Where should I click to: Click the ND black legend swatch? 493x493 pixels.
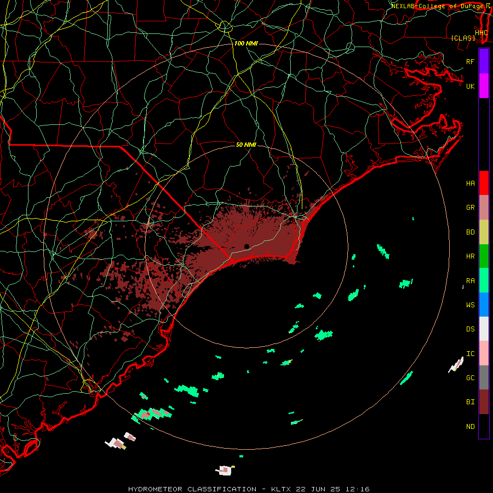[484, 426]
